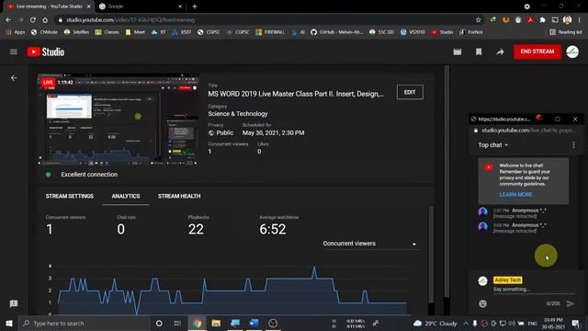Click the send feedback icon in sidebar
The height and width of the screenshot is (331, 588).
(x=14, y=303)
